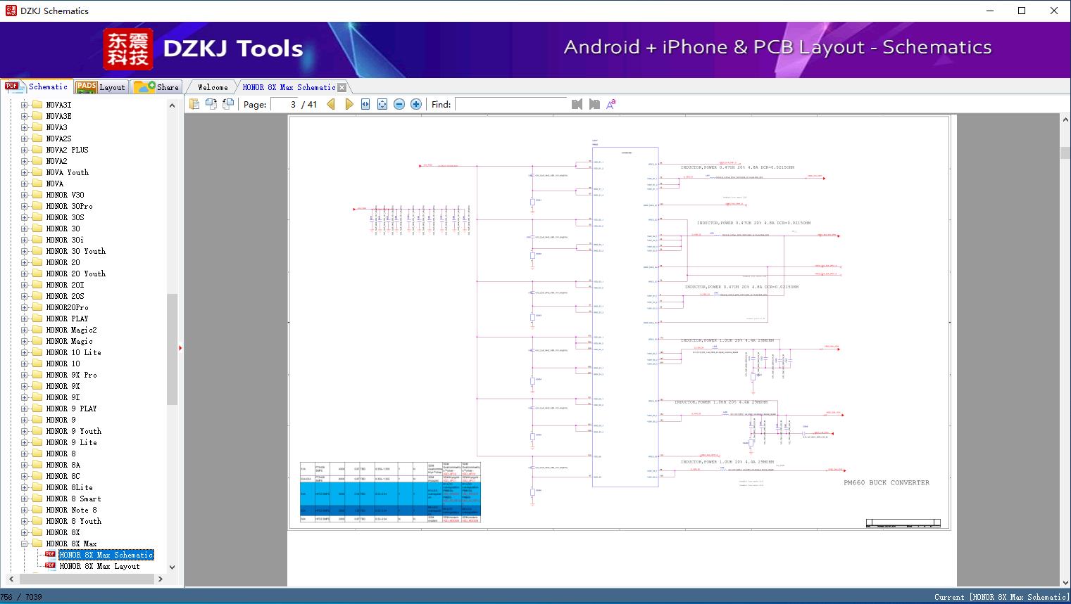Click the fit page icon
Screen dimensions: 1071x604
[382, 104]
